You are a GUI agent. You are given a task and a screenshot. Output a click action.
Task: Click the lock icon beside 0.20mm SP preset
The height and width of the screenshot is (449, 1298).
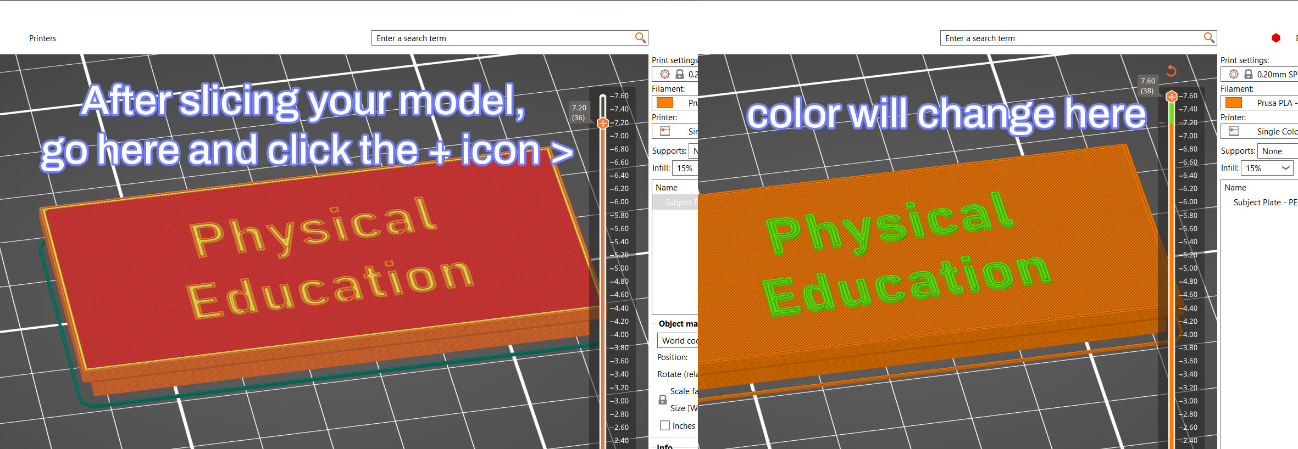1249,74
